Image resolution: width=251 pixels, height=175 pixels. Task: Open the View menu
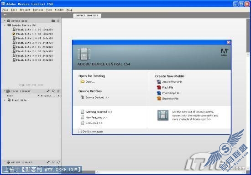[49, 10]
